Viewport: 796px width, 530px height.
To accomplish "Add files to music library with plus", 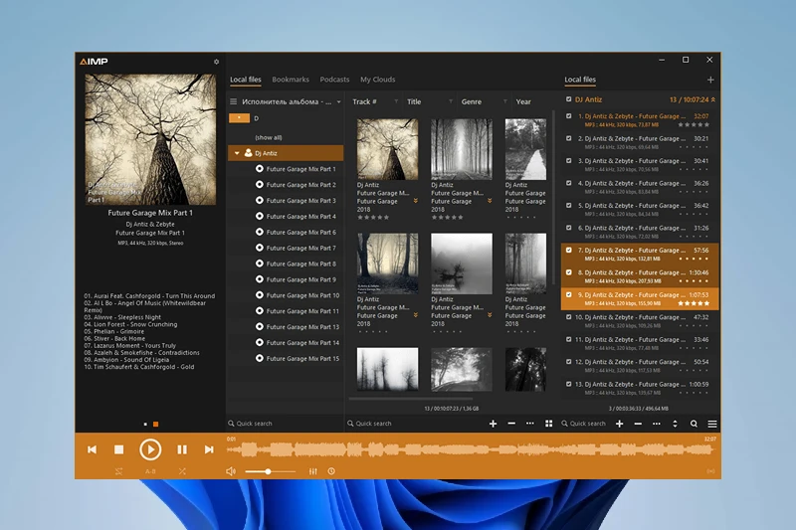I will [493, 424].
